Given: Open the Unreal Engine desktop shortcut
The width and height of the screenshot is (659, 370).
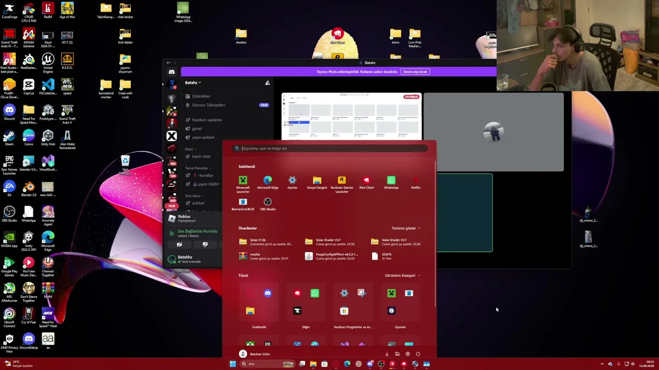Looking at the screenshot, I should pyautogui.click(x=48, y=63).
